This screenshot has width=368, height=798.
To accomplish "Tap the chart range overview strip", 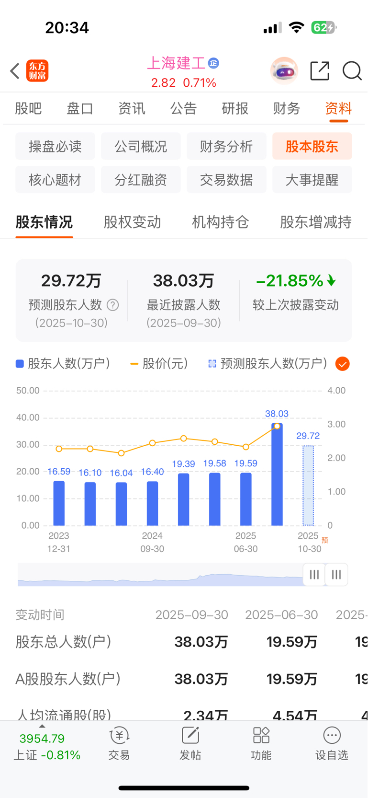I will point(160,574).
